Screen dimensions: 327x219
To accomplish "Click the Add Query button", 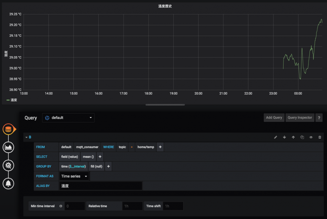I will [274, 118].
